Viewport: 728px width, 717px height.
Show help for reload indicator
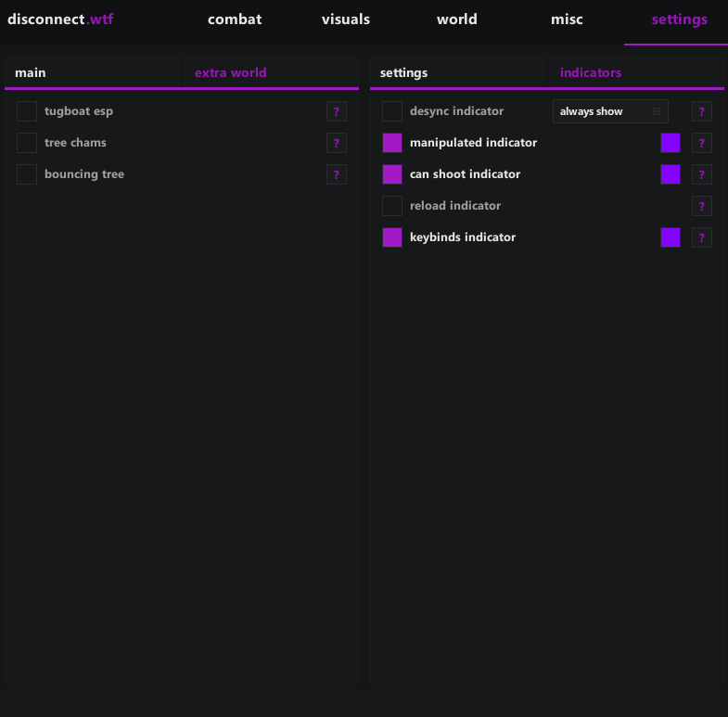[701, 206]
